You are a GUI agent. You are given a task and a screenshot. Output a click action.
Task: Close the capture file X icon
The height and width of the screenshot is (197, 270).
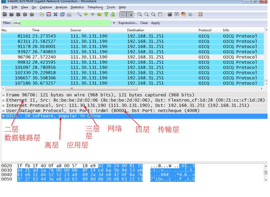click(55, 14)
